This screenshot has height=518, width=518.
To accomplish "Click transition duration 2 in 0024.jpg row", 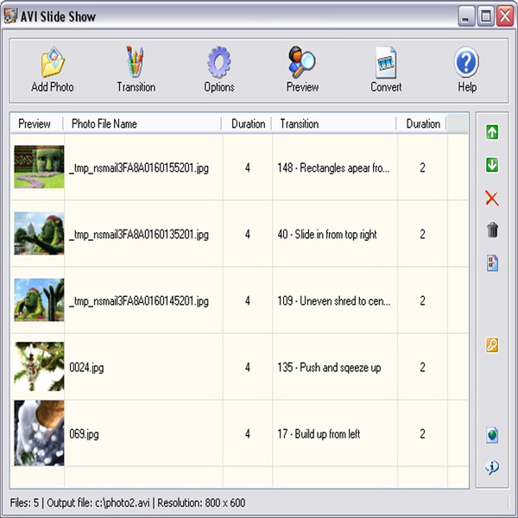I will (422, 368).
